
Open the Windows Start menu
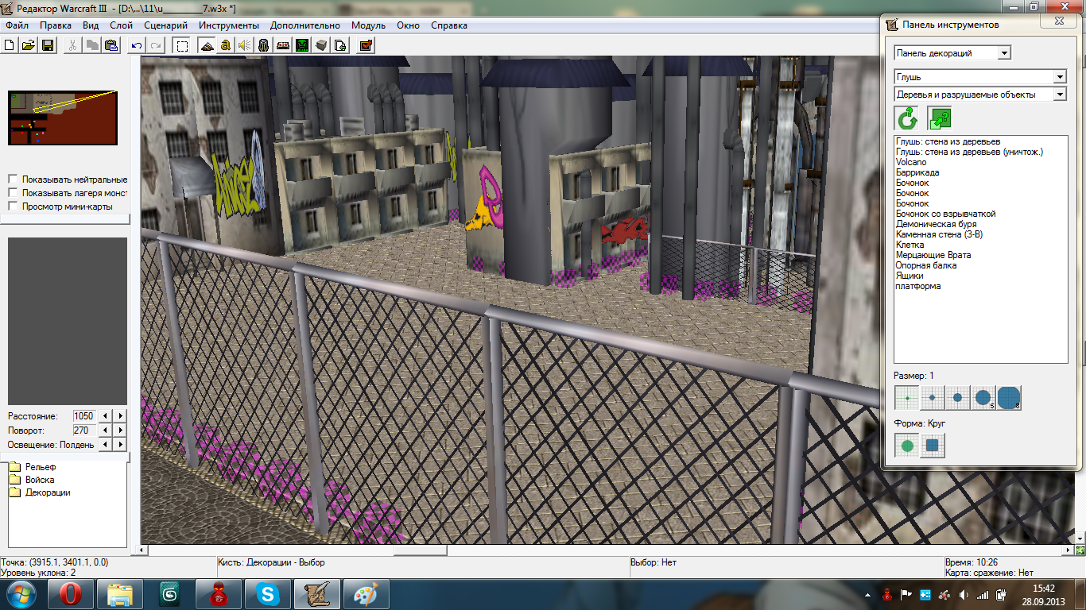(20, 594)
